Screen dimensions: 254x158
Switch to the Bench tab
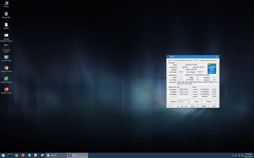[x=209, y=60]
